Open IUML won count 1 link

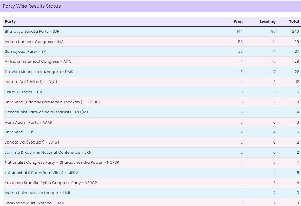(242, 193)
